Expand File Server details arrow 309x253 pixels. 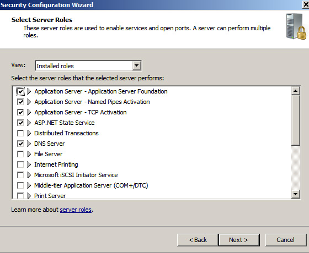(x=29, y=154)
